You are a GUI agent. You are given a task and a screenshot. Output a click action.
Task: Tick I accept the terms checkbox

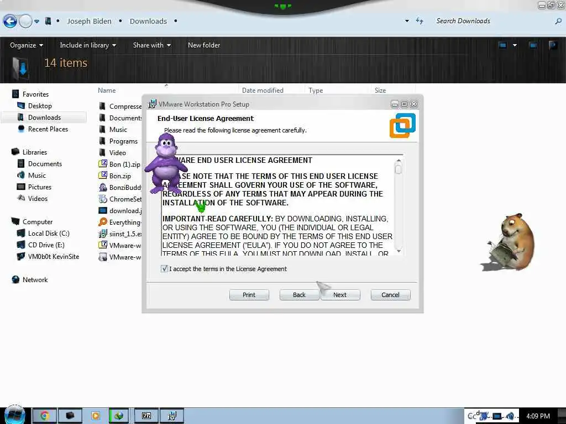tap(164, 269)
